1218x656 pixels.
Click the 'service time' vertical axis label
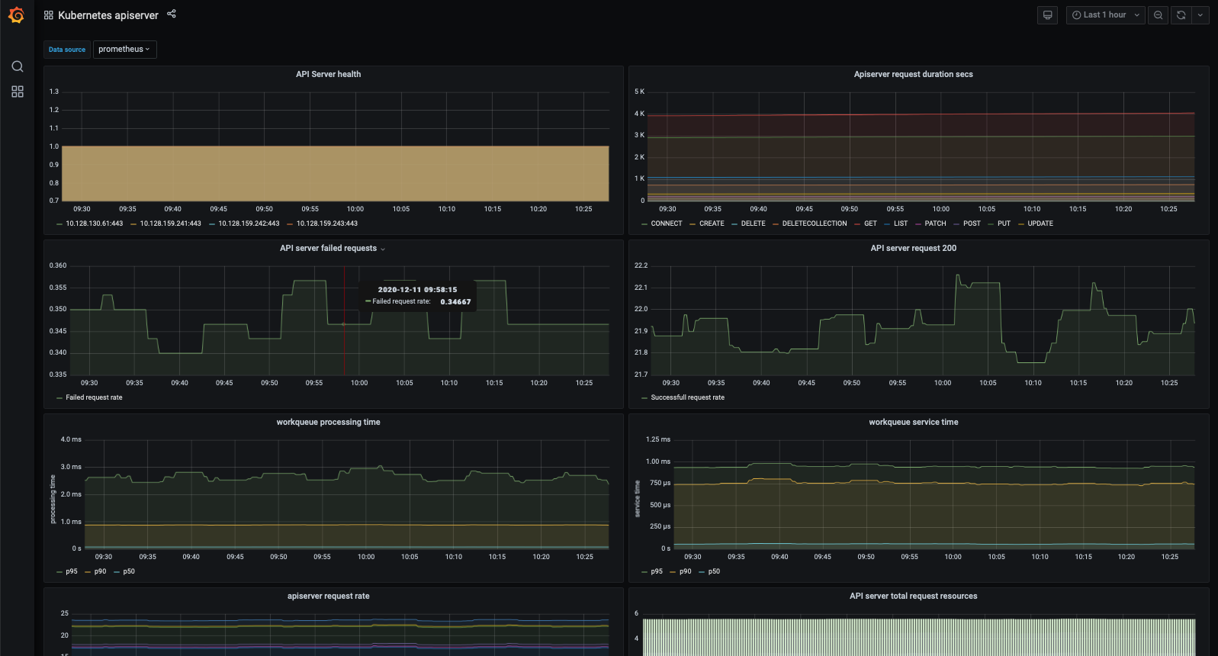638,499
